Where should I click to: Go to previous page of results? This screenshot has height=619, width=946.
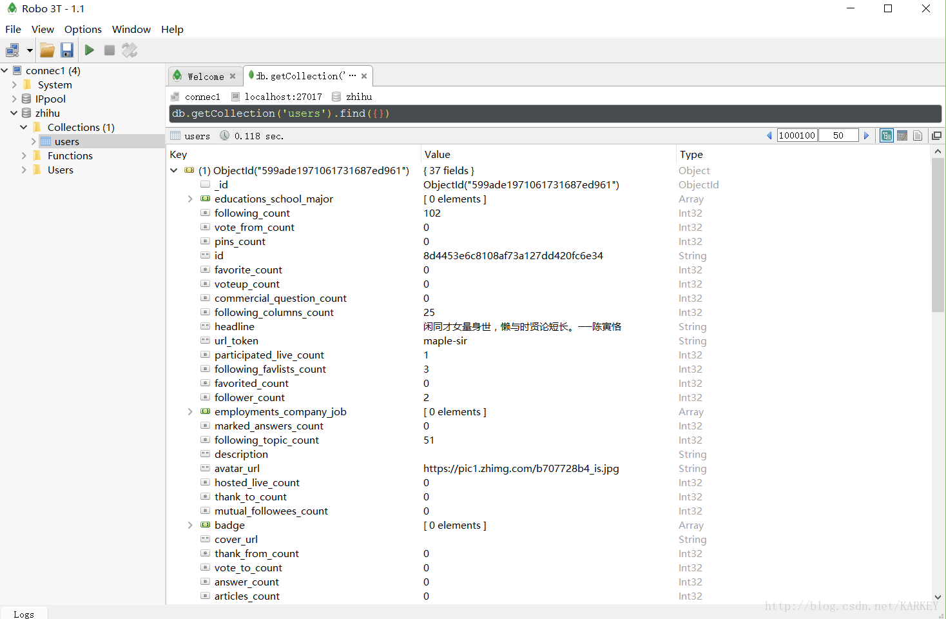[769, 135]
